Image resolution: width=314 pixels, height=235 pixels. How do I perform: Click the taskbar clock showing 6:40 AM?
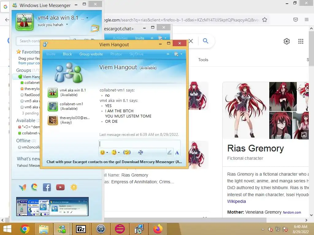pos(301,227)
